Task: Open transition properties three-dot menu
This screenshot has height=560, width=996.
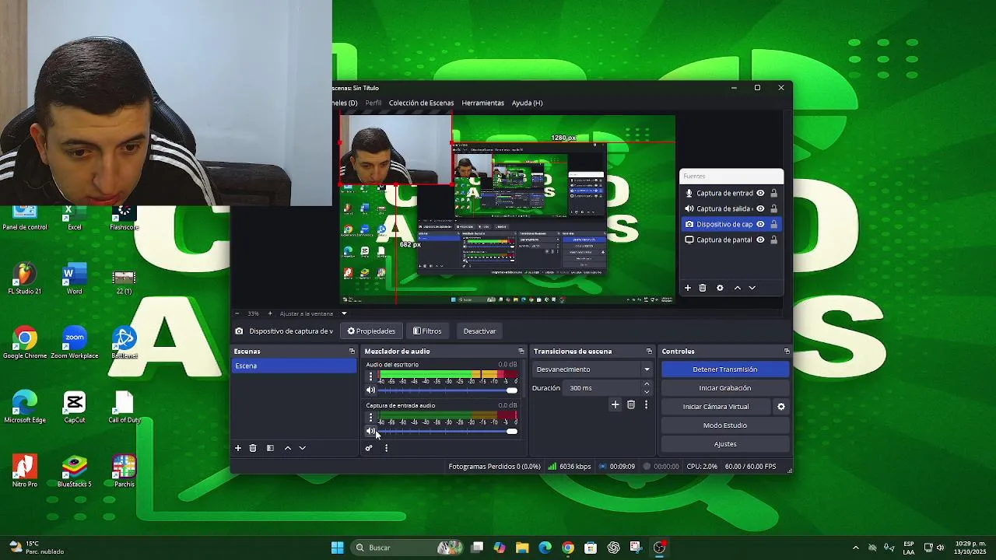Action: tap(646, 404)
